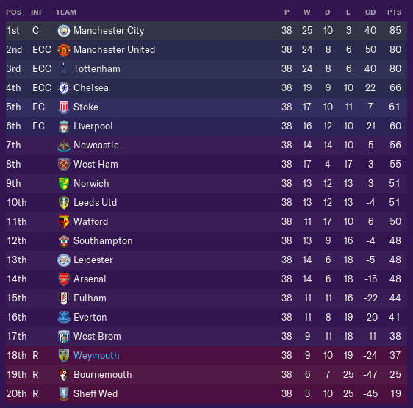Click the Arsenal cannon badge
This screenshot has height=408, width=413.
tap(64, 279)
